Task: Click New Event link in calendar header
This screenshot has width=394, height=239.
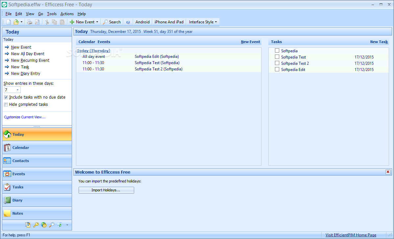Action: tap(251, 42)
